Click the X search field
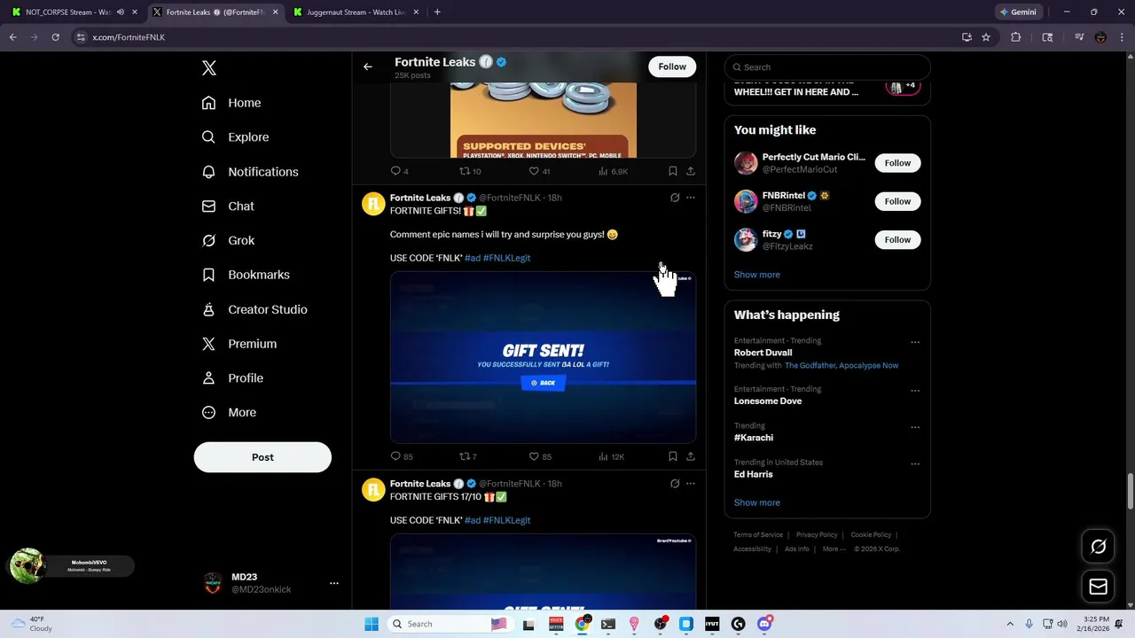The width and height of the screenshot is (1135, 638). pos(827,67)
